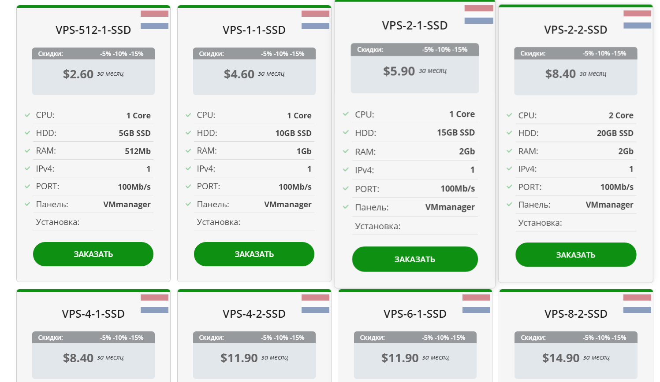Click the flag icon on the VPS-1-1-SSD card

[315, 20]
